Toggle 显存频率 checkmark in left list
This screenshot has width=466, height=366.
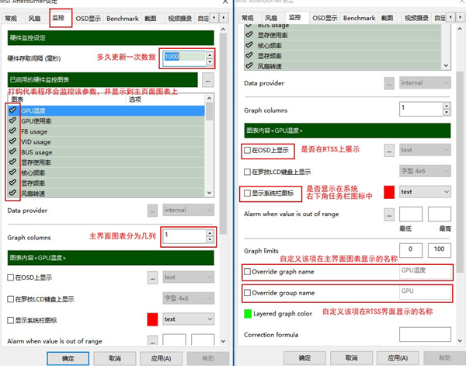pyautogui.click(x=12, y=183)
